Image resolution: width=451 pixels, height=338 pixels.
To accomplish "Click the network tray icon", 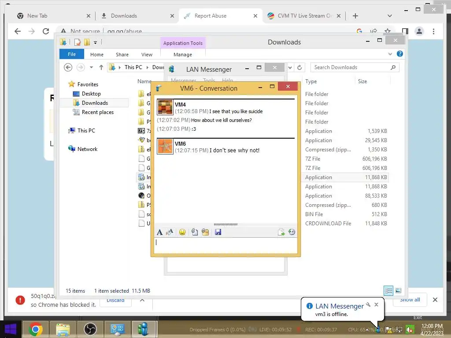I will [x=399, y=330].
